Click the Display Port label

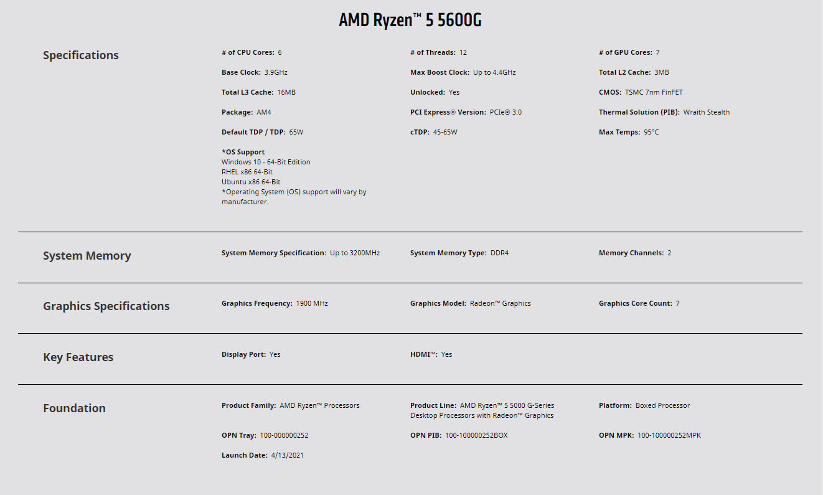click(x=243, y=354)
